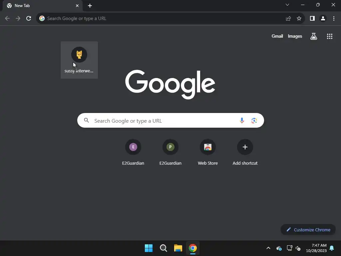The height and width of the screenshot is (256, 341).
Task: Open the Chrome three-dot menu
Action: (334, 19)
